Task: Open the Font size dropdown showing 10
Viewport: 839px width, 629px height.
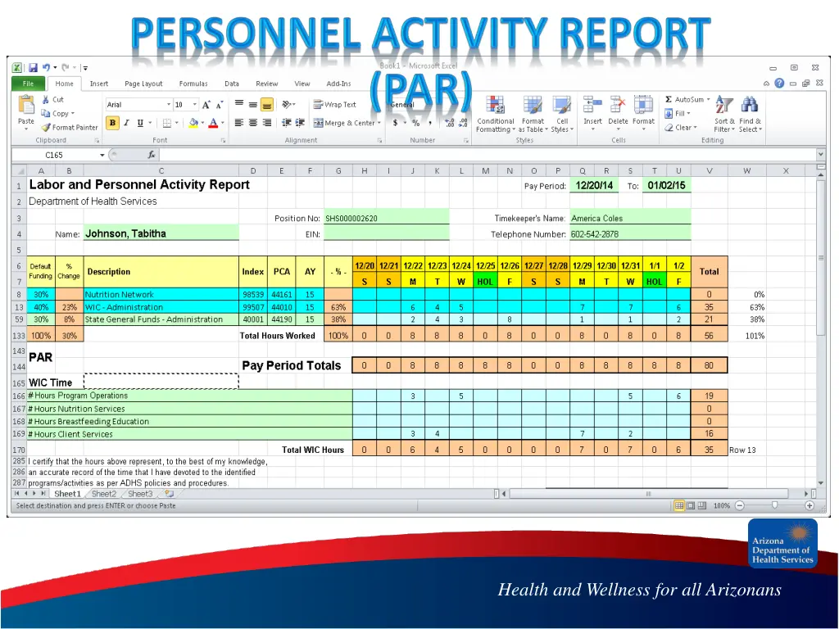Action: click(x=195, y=105)
